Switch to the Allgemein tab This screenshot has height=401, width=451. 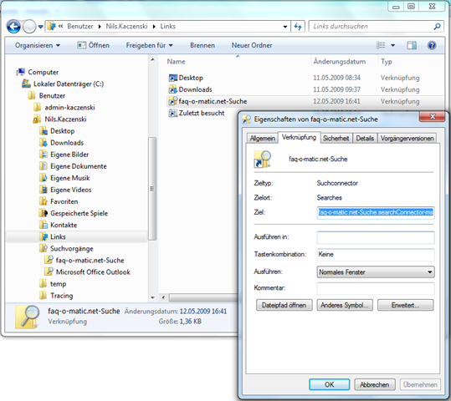click(263, 139)
